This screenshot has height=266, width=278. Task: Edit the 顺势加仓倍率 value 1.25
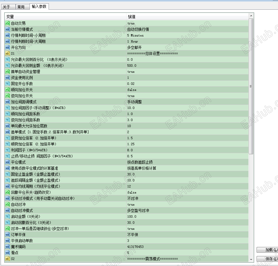point(131,144)
